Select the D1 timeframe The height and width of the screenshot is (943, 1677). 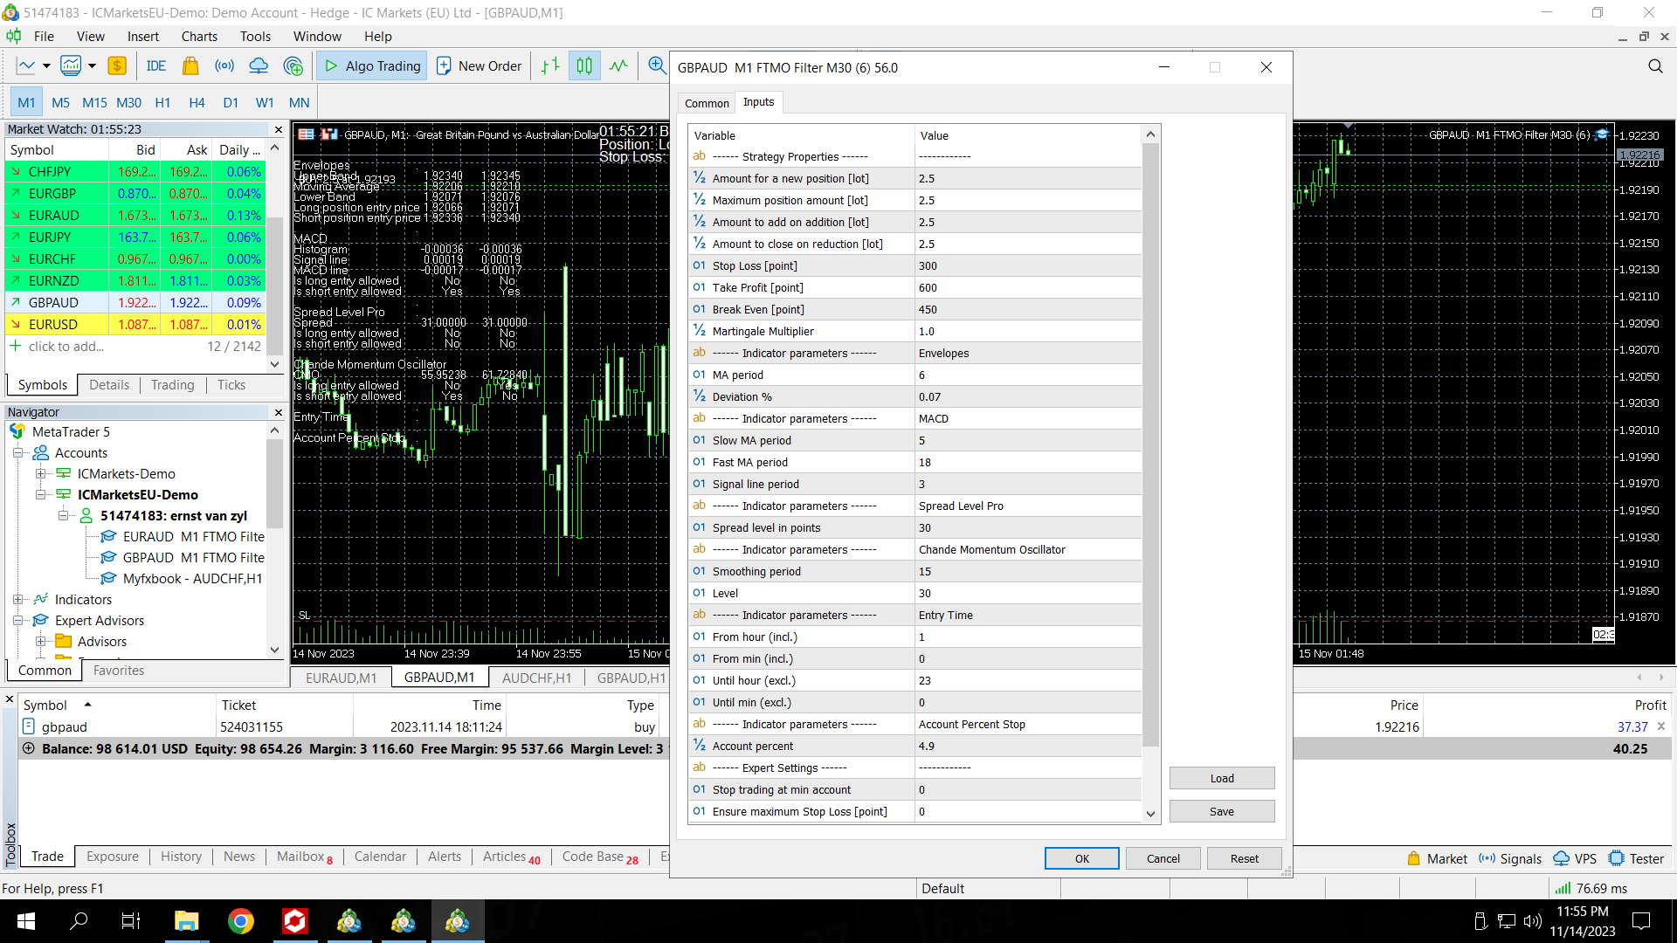coord(231,102)
